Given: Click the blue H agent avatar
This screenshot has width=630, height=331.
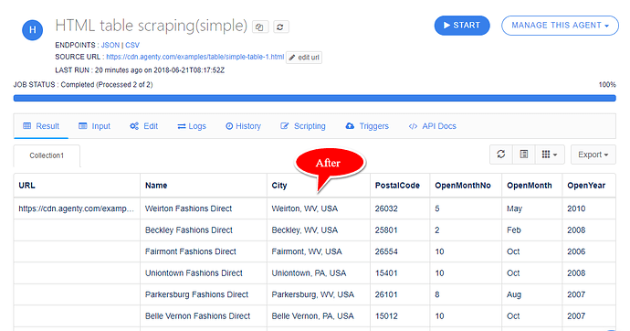Looking at the screenshot, I should 33,30.
